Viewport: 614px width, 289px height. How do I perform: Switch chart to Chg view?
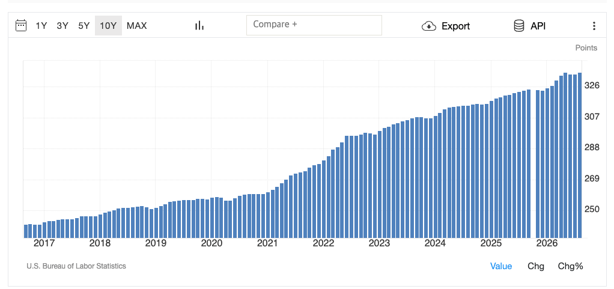tap(536, 266)
